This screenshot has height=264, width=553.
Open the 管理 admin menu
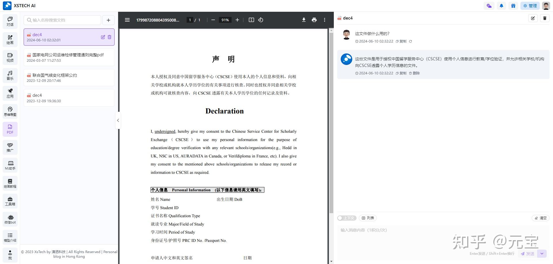point(530,5)
